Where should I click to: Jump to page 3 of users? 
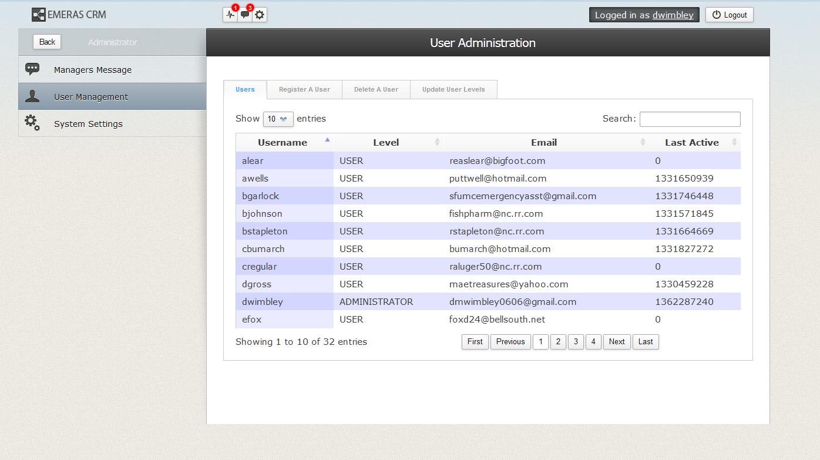click(576, 341)
